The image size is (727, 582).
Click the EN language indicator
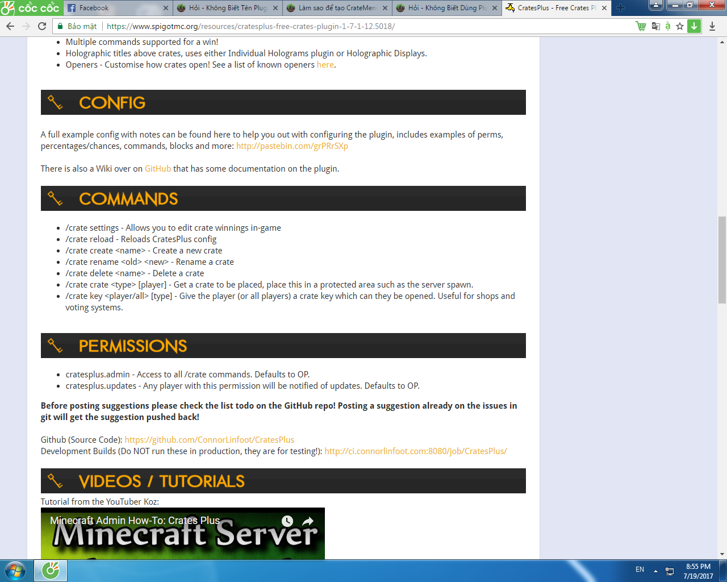(x=640, y=569)
